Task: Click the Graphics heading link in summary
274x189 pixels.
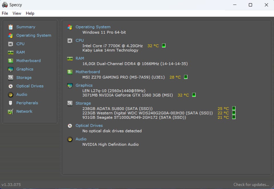Action: 84,85
